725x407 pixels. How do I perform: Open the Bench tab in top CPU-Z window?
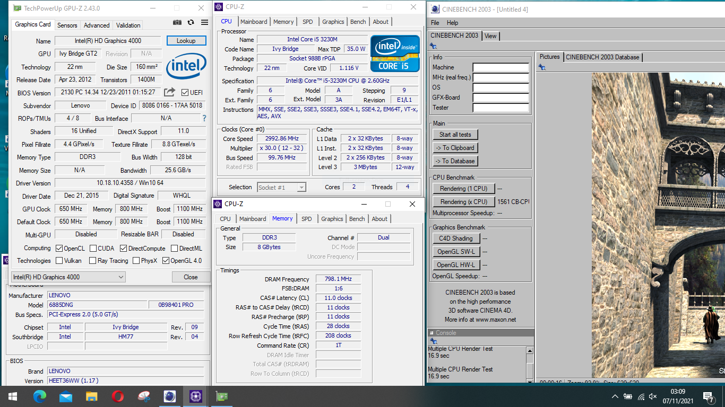click(358, 22)
